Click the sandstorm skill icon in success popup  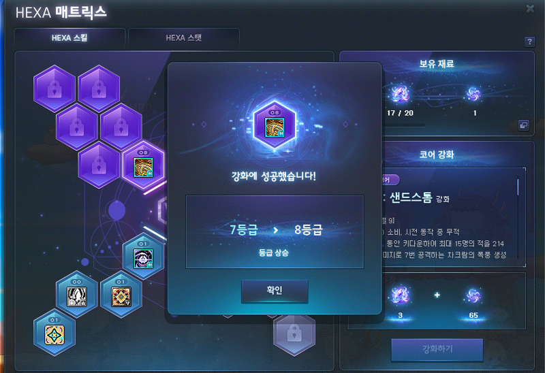tap(275, 127)
